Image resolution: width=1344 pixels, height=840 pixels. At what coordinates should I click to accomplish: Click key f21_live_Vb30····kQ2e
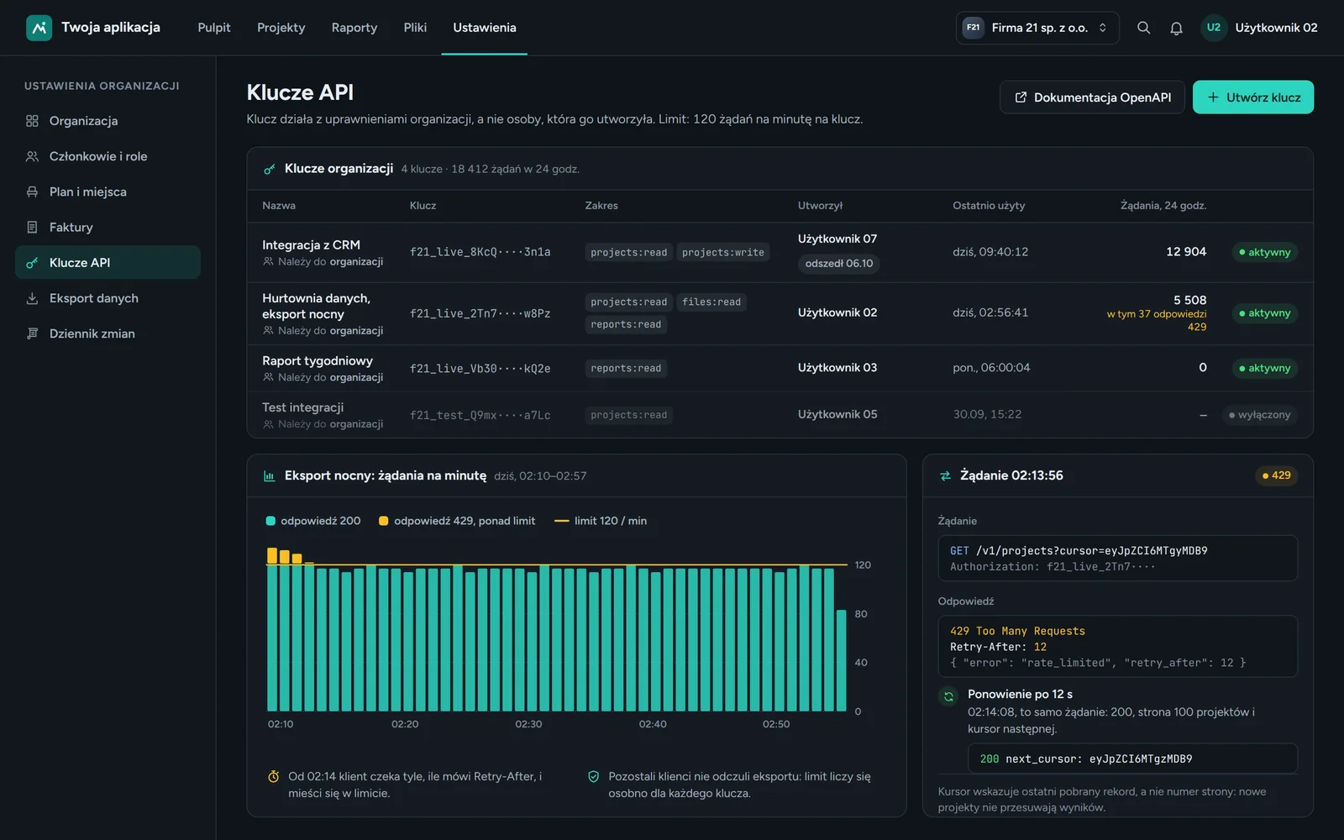pos(480,369)
